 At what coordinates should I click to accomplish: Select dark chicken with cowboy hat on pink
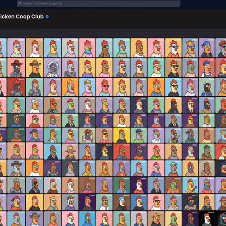[16, 67]
